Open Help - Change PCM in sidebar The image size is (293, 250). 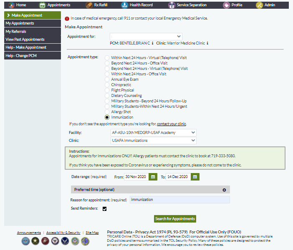pyautogui.click(x=33, y=55)
